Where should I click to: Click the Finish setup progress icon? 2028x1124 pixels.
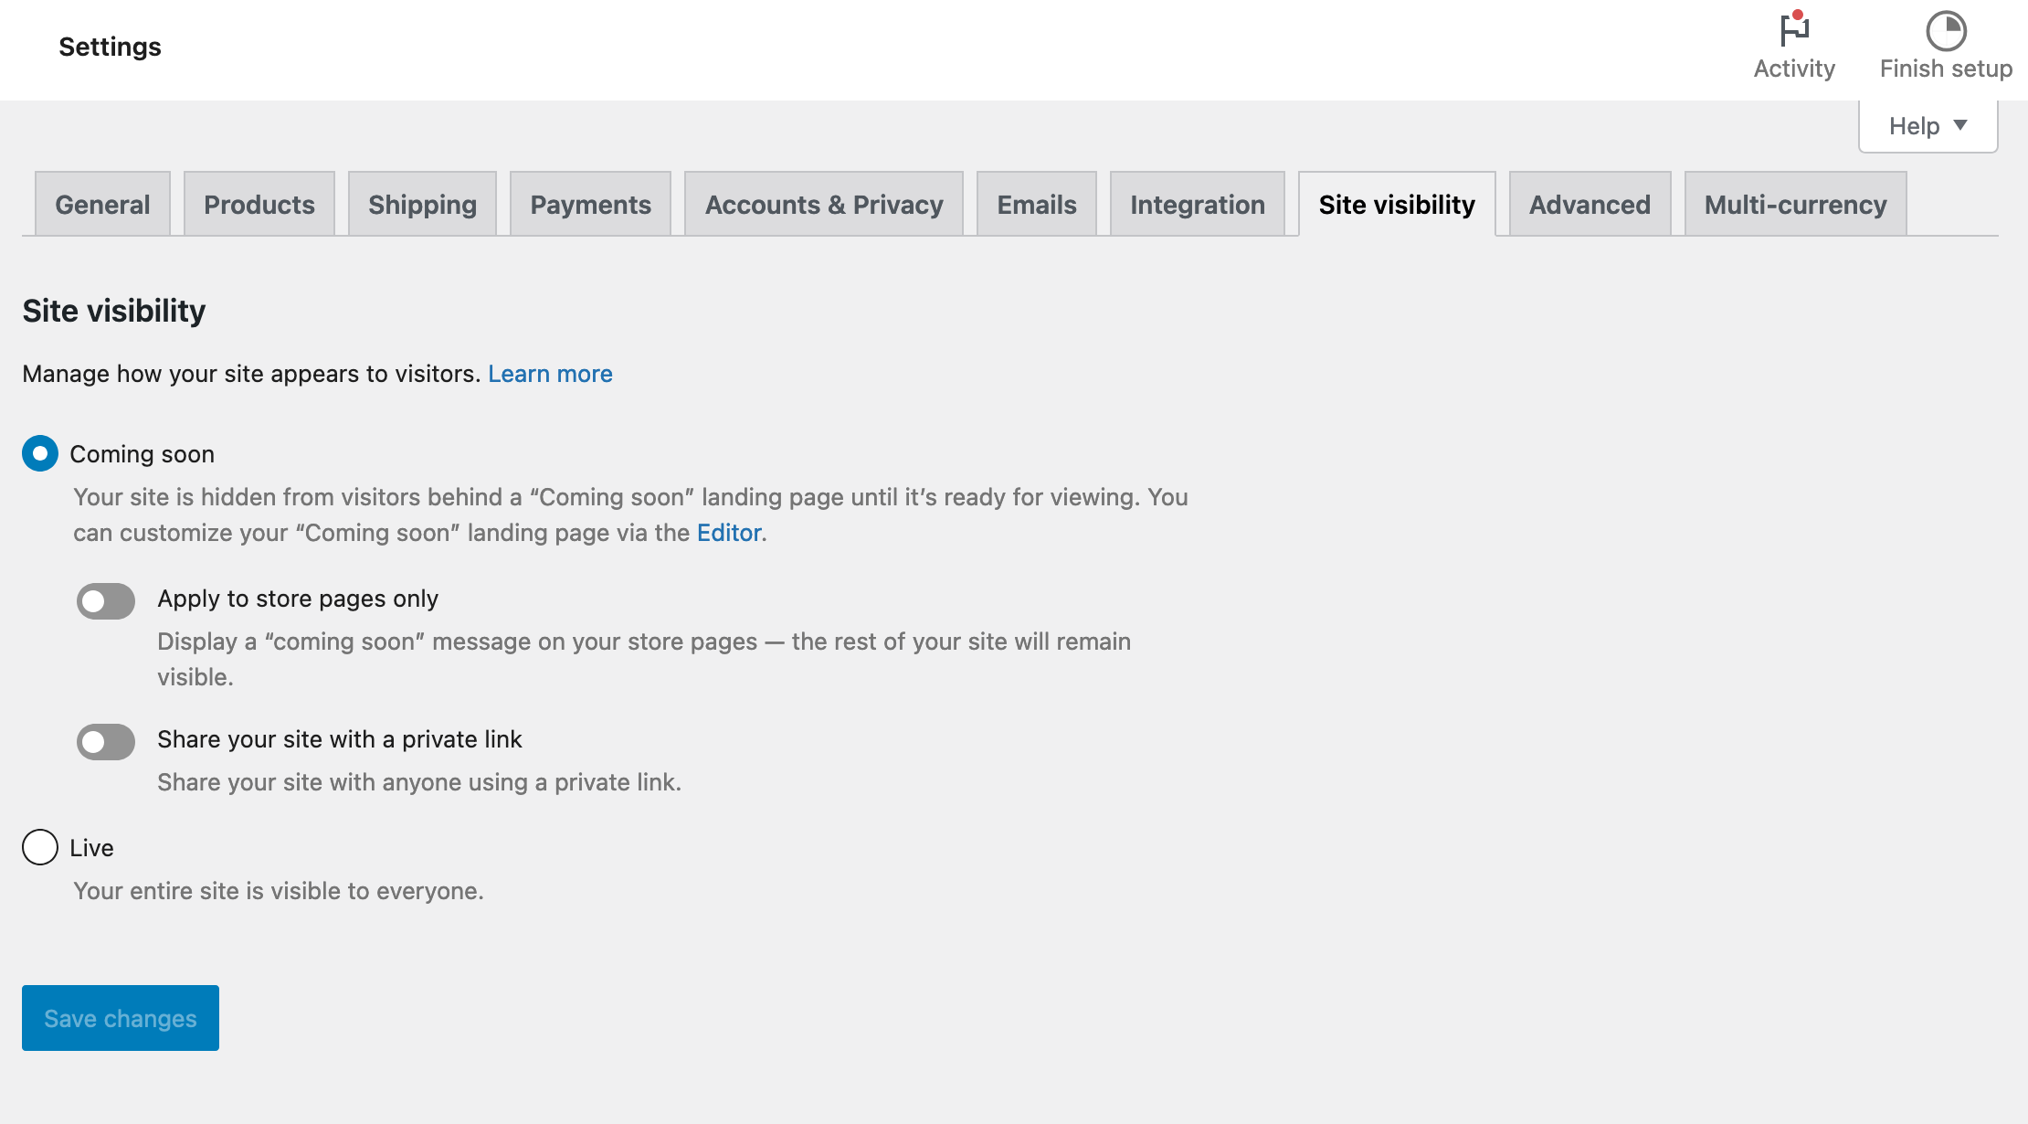click(x=1944, y=30)
